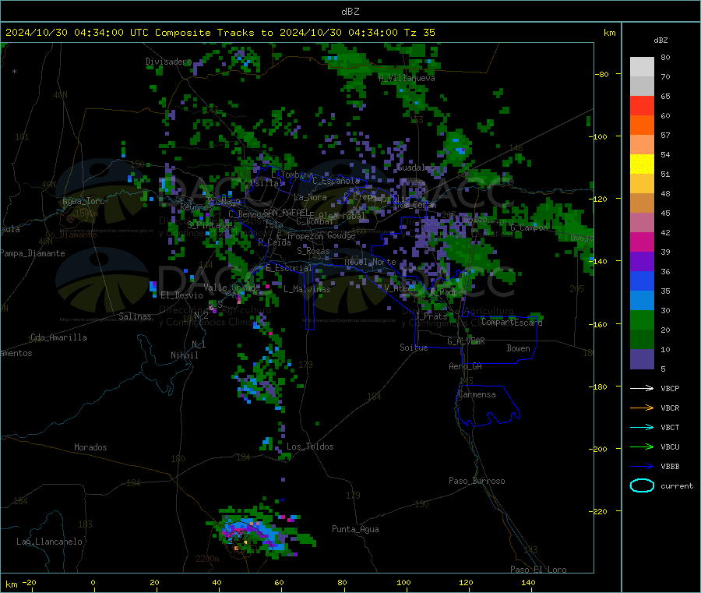The height and width of the screenshot is (593, 701).
Task: Select the Divisadero map label
Action: pyautogui.click(x=168, y=62)
